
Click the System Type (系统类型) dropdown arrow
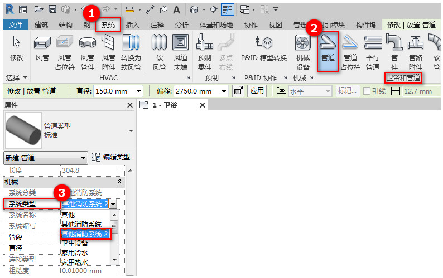click(x=113, y=204)
